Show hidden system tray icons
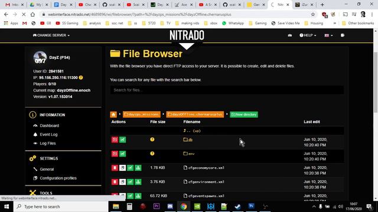 point(314,207)
